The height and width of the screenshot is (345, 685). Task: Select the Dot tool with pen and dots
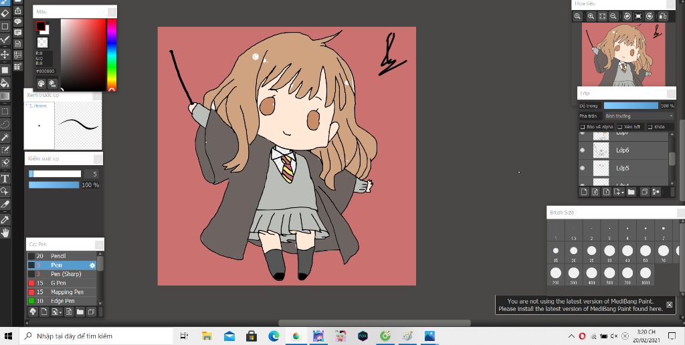[x=5, y=39]
